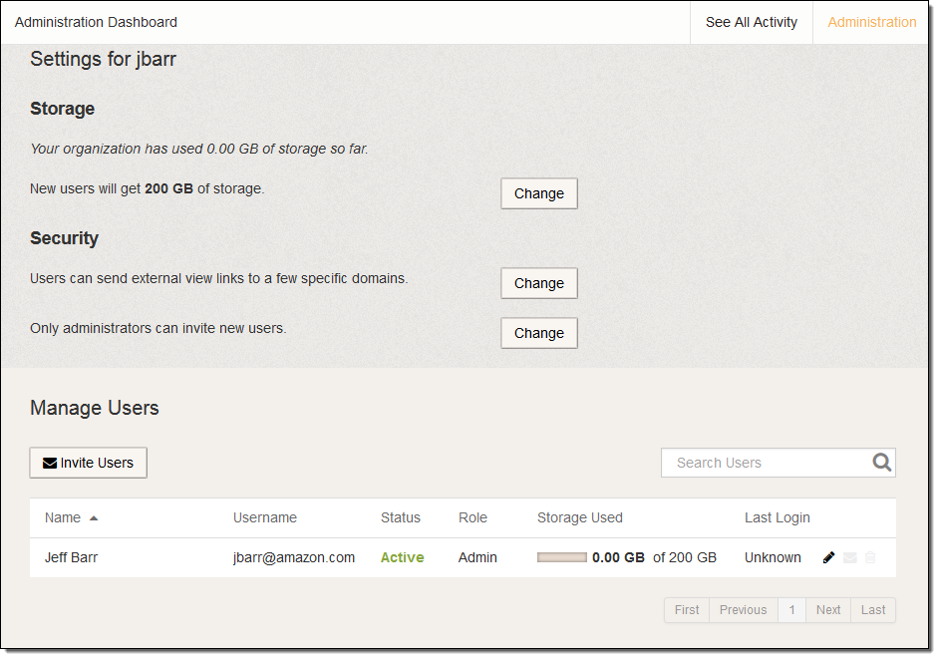
Task: Change the external view links setting
Action: click(x=539, y=283)
